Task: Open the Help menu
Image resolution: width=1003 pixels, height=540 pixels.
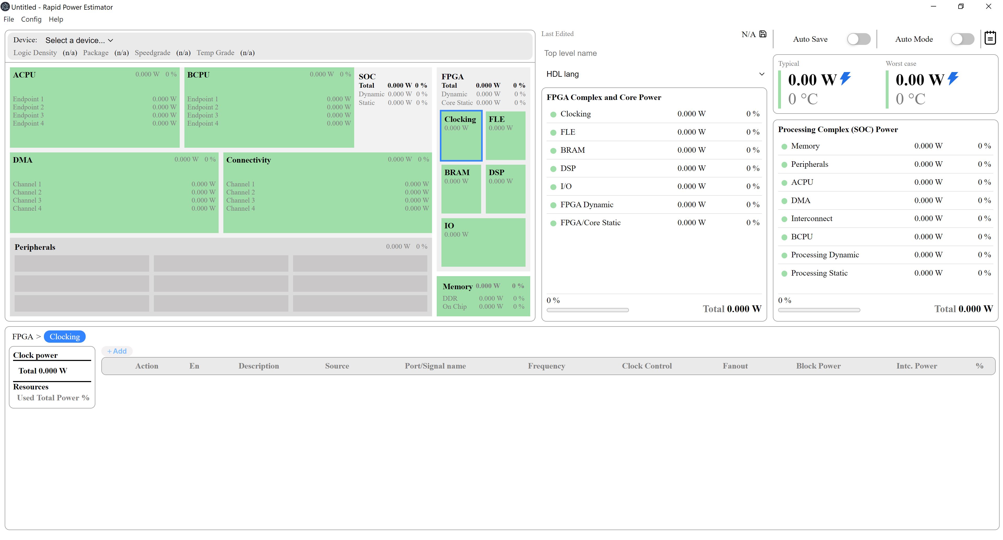Action: 56,20
